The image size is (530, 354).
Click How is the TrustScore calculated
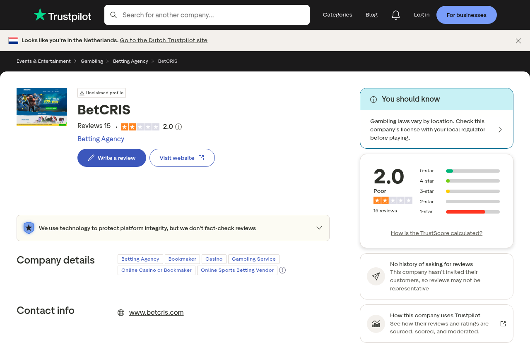pos(436,233)
